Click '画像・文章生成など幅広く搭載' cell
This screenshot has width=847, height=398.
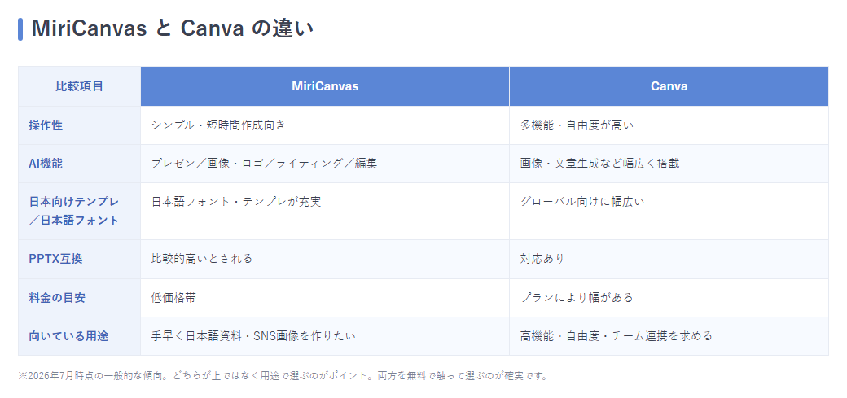(669, 164)
